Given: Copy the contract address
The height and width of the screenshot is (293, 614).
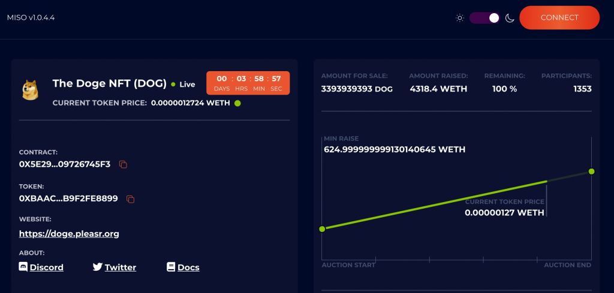Looking at the screenshot, I should (123, 164).
